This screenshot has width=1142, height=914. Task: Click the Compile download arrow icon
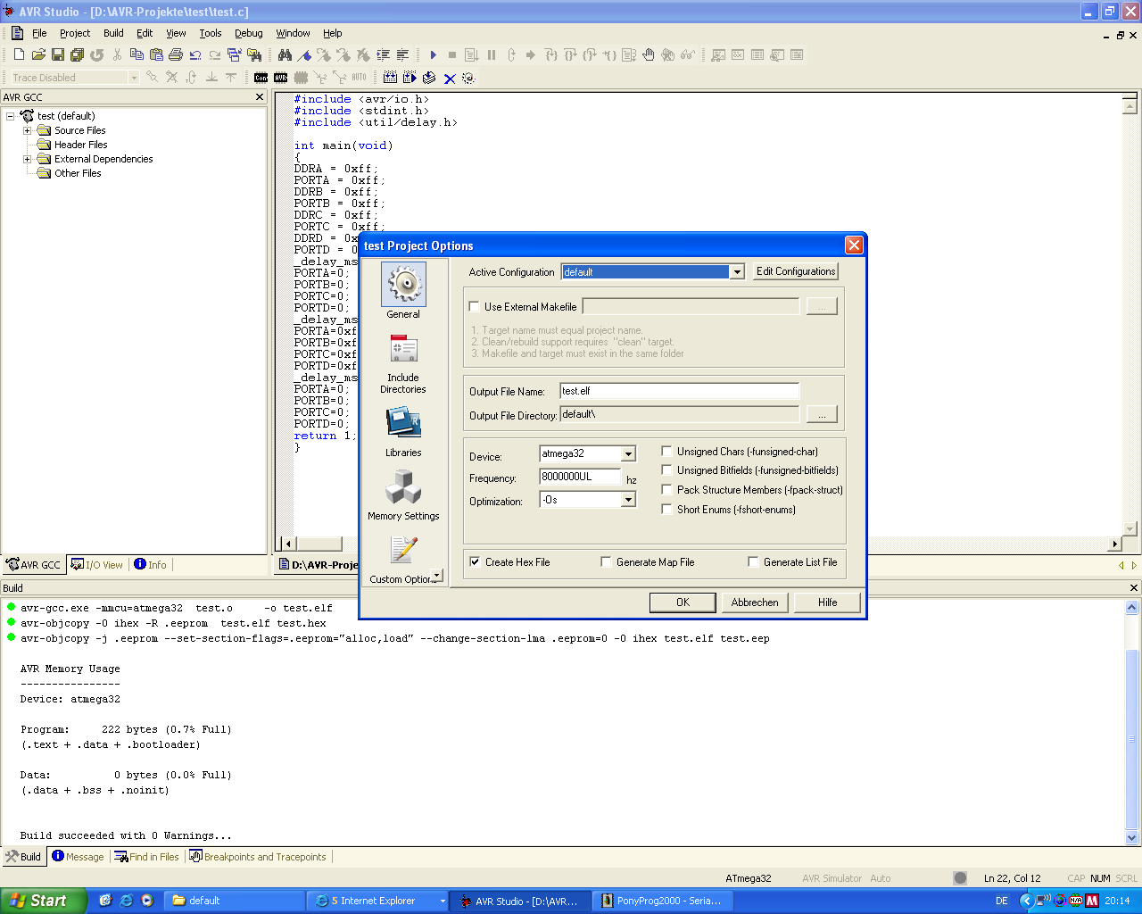coord(429,78)
